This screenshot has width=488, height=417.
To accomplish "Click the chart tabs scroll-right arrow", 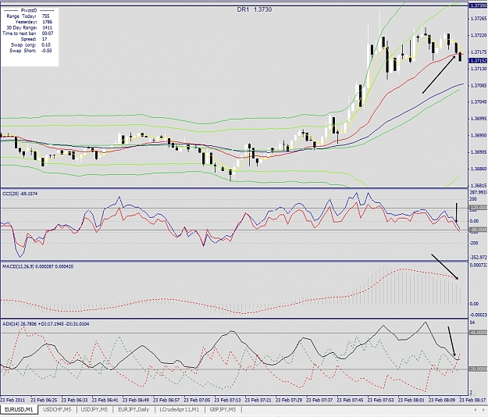I will [483, 409].
